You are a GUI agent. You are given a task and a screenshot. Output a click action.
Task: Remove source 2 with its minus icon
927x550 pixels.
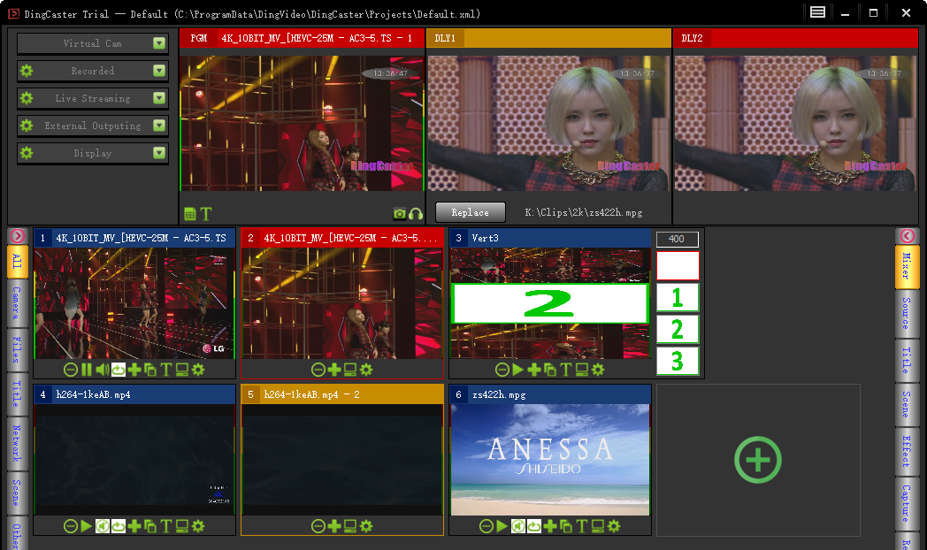click(x=318, y=370)
